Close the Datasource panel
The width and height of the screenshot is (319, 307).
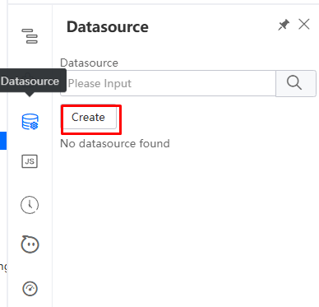click(x=304, y=24)
